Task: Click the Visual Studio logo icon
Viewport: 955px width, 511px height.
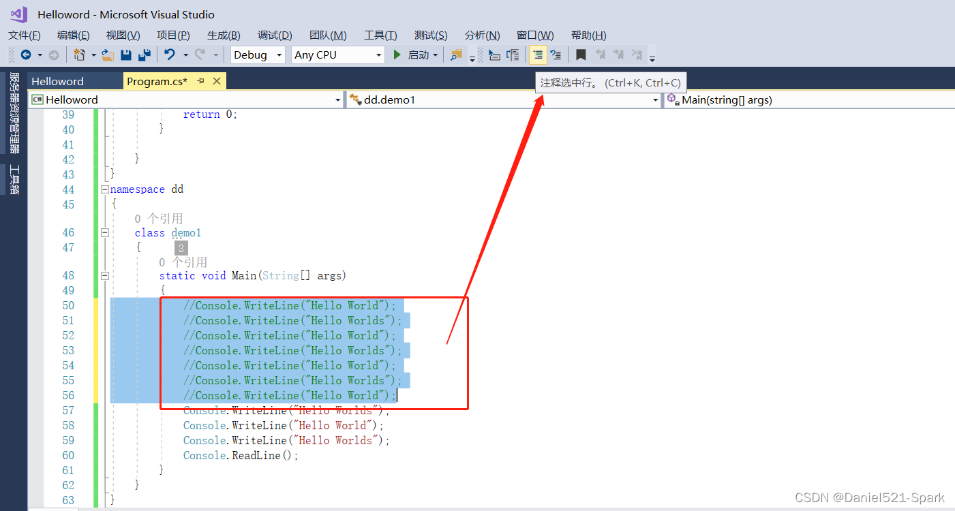Action: tap(19, 14)
